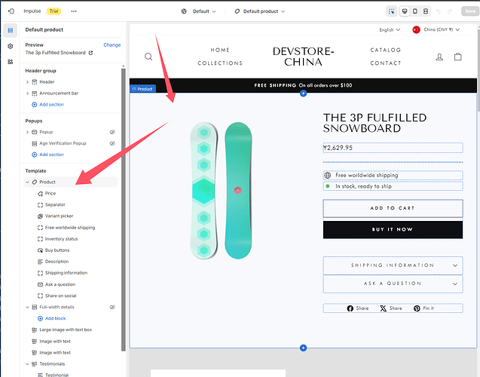The image size is (480, 377).
Task: Toggle visibility of the Popup section
Action: tap(112, 132)
